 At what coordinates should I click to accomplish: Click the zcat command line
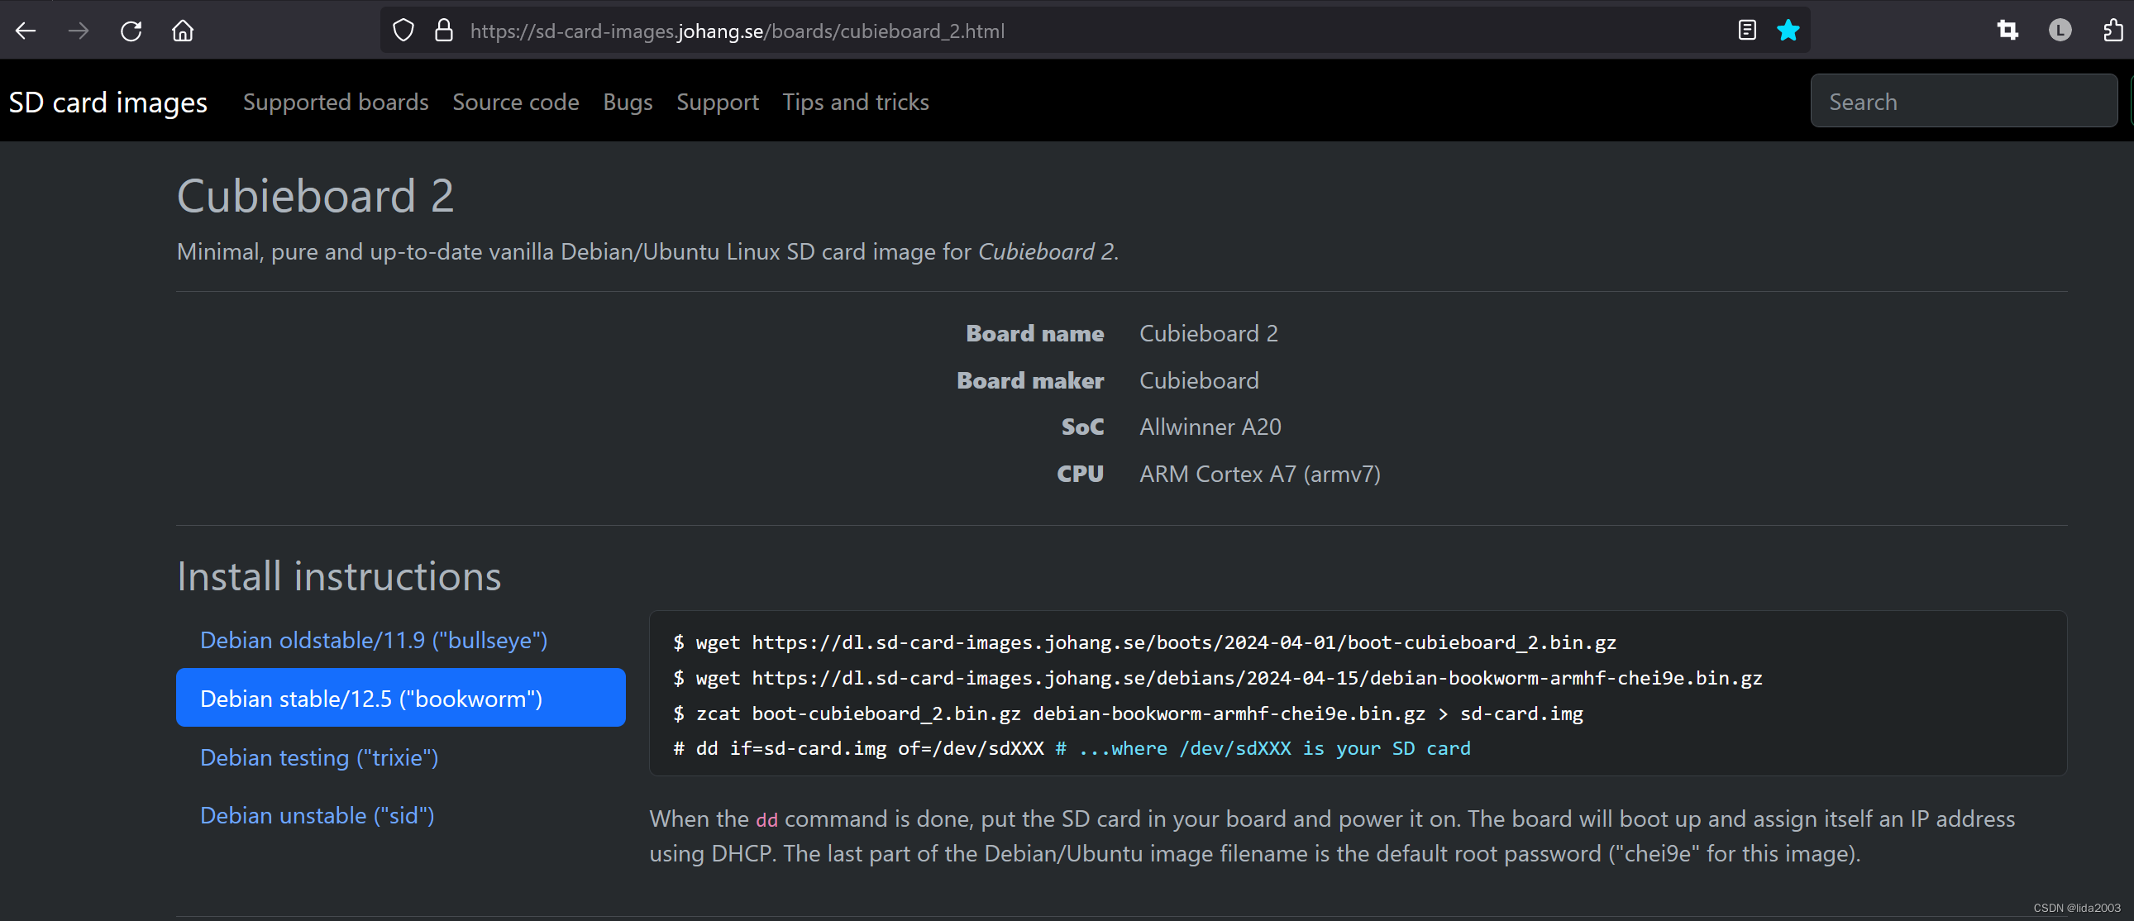tap(1128, 714)
